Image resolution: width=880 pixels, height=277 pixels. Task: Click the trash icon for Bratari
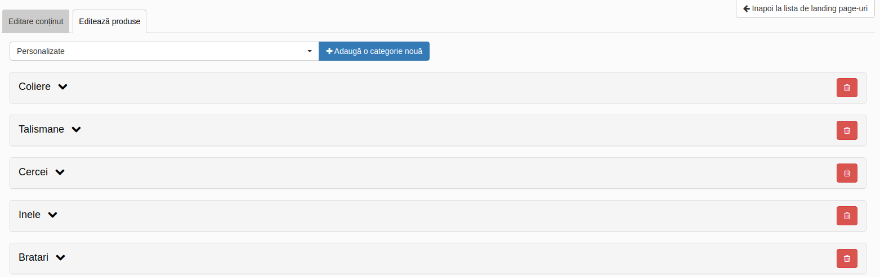click(x=847, y=258)
